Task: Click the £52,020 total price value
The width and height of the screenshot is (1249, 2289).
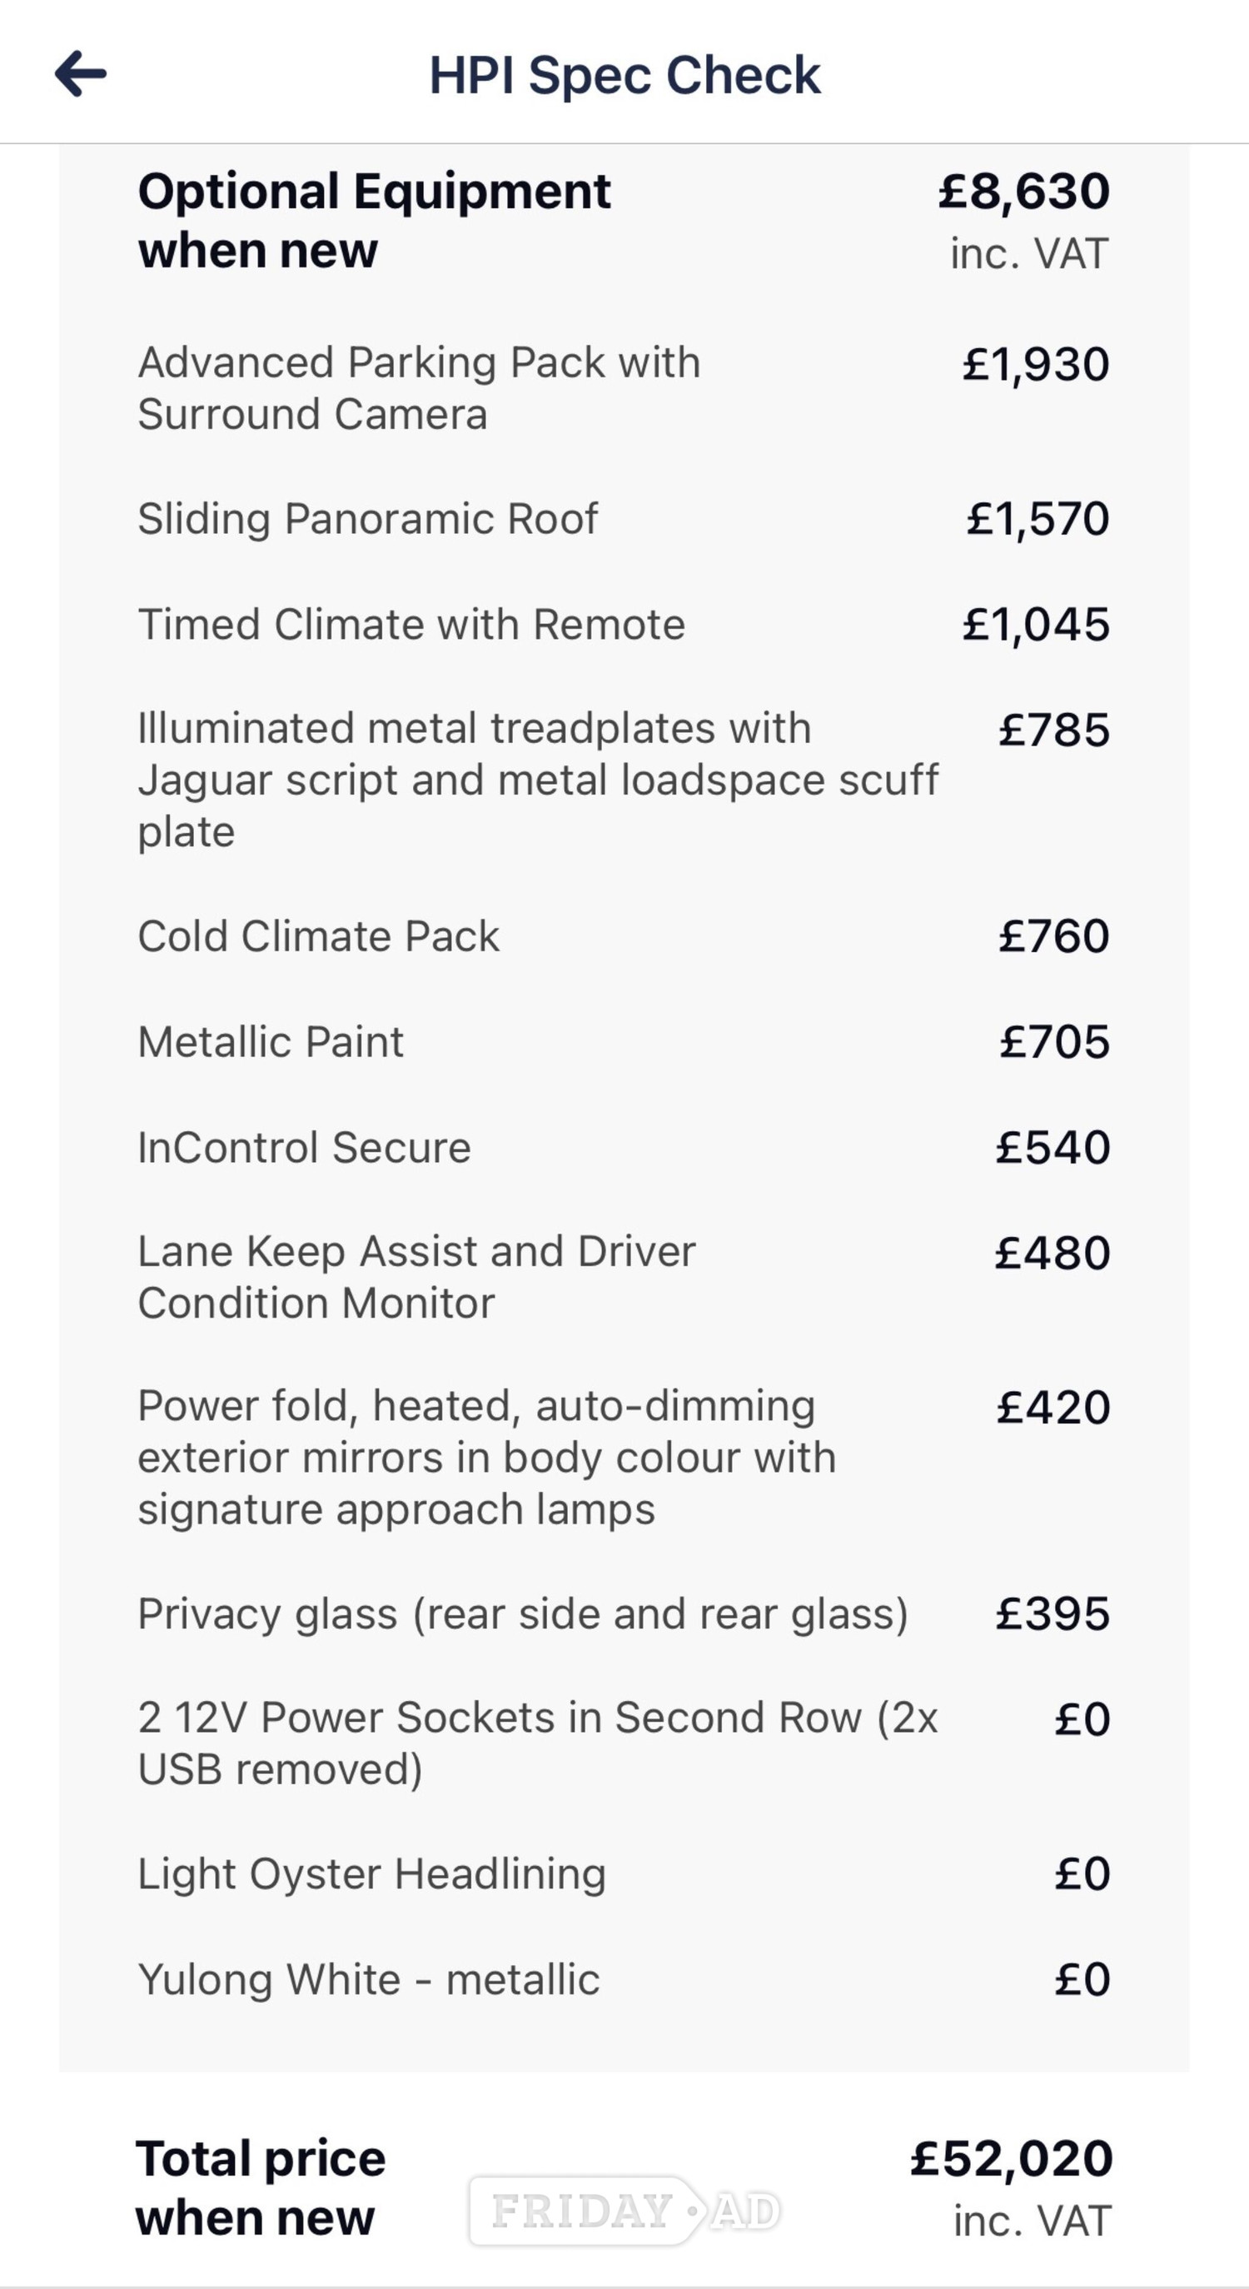Action: click(x=1011, y=2158)
